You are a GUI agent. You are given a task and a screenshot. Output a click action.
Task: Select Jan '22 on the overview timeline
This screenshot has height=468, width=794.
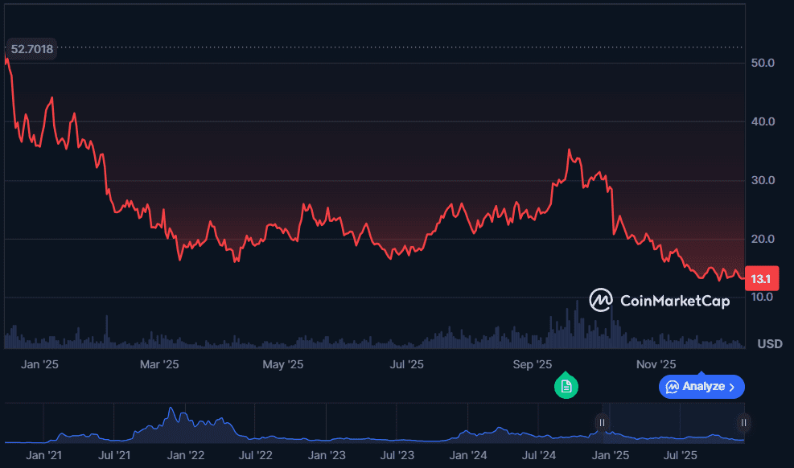tap(186, 455)
